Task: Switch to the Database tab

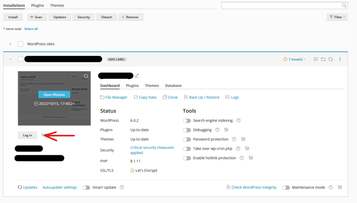Action: [173, 86]
